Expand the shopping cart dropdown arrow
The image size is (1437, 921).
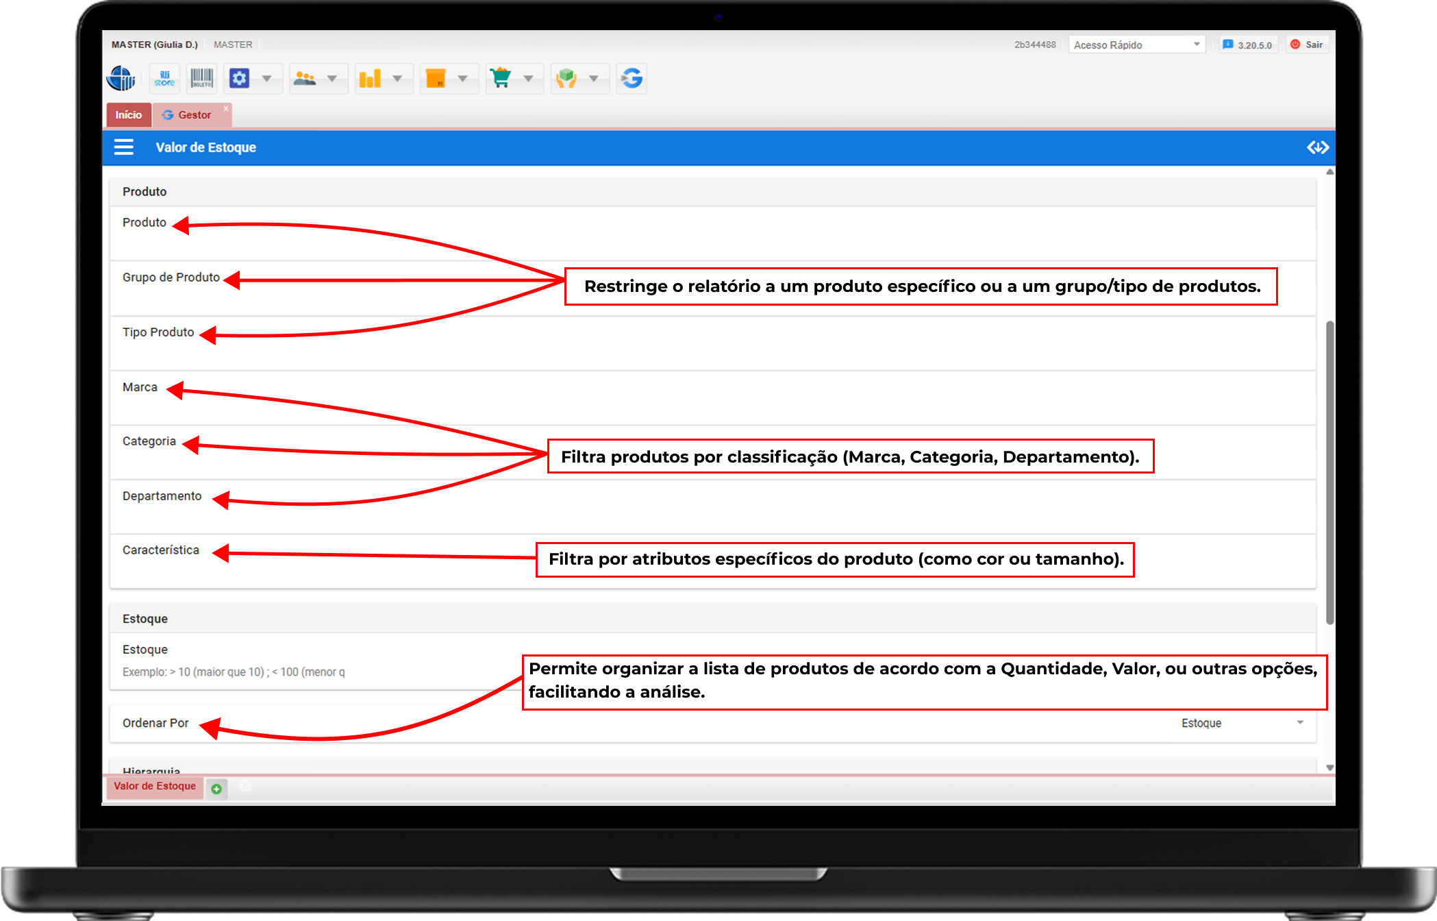point(528,79)
